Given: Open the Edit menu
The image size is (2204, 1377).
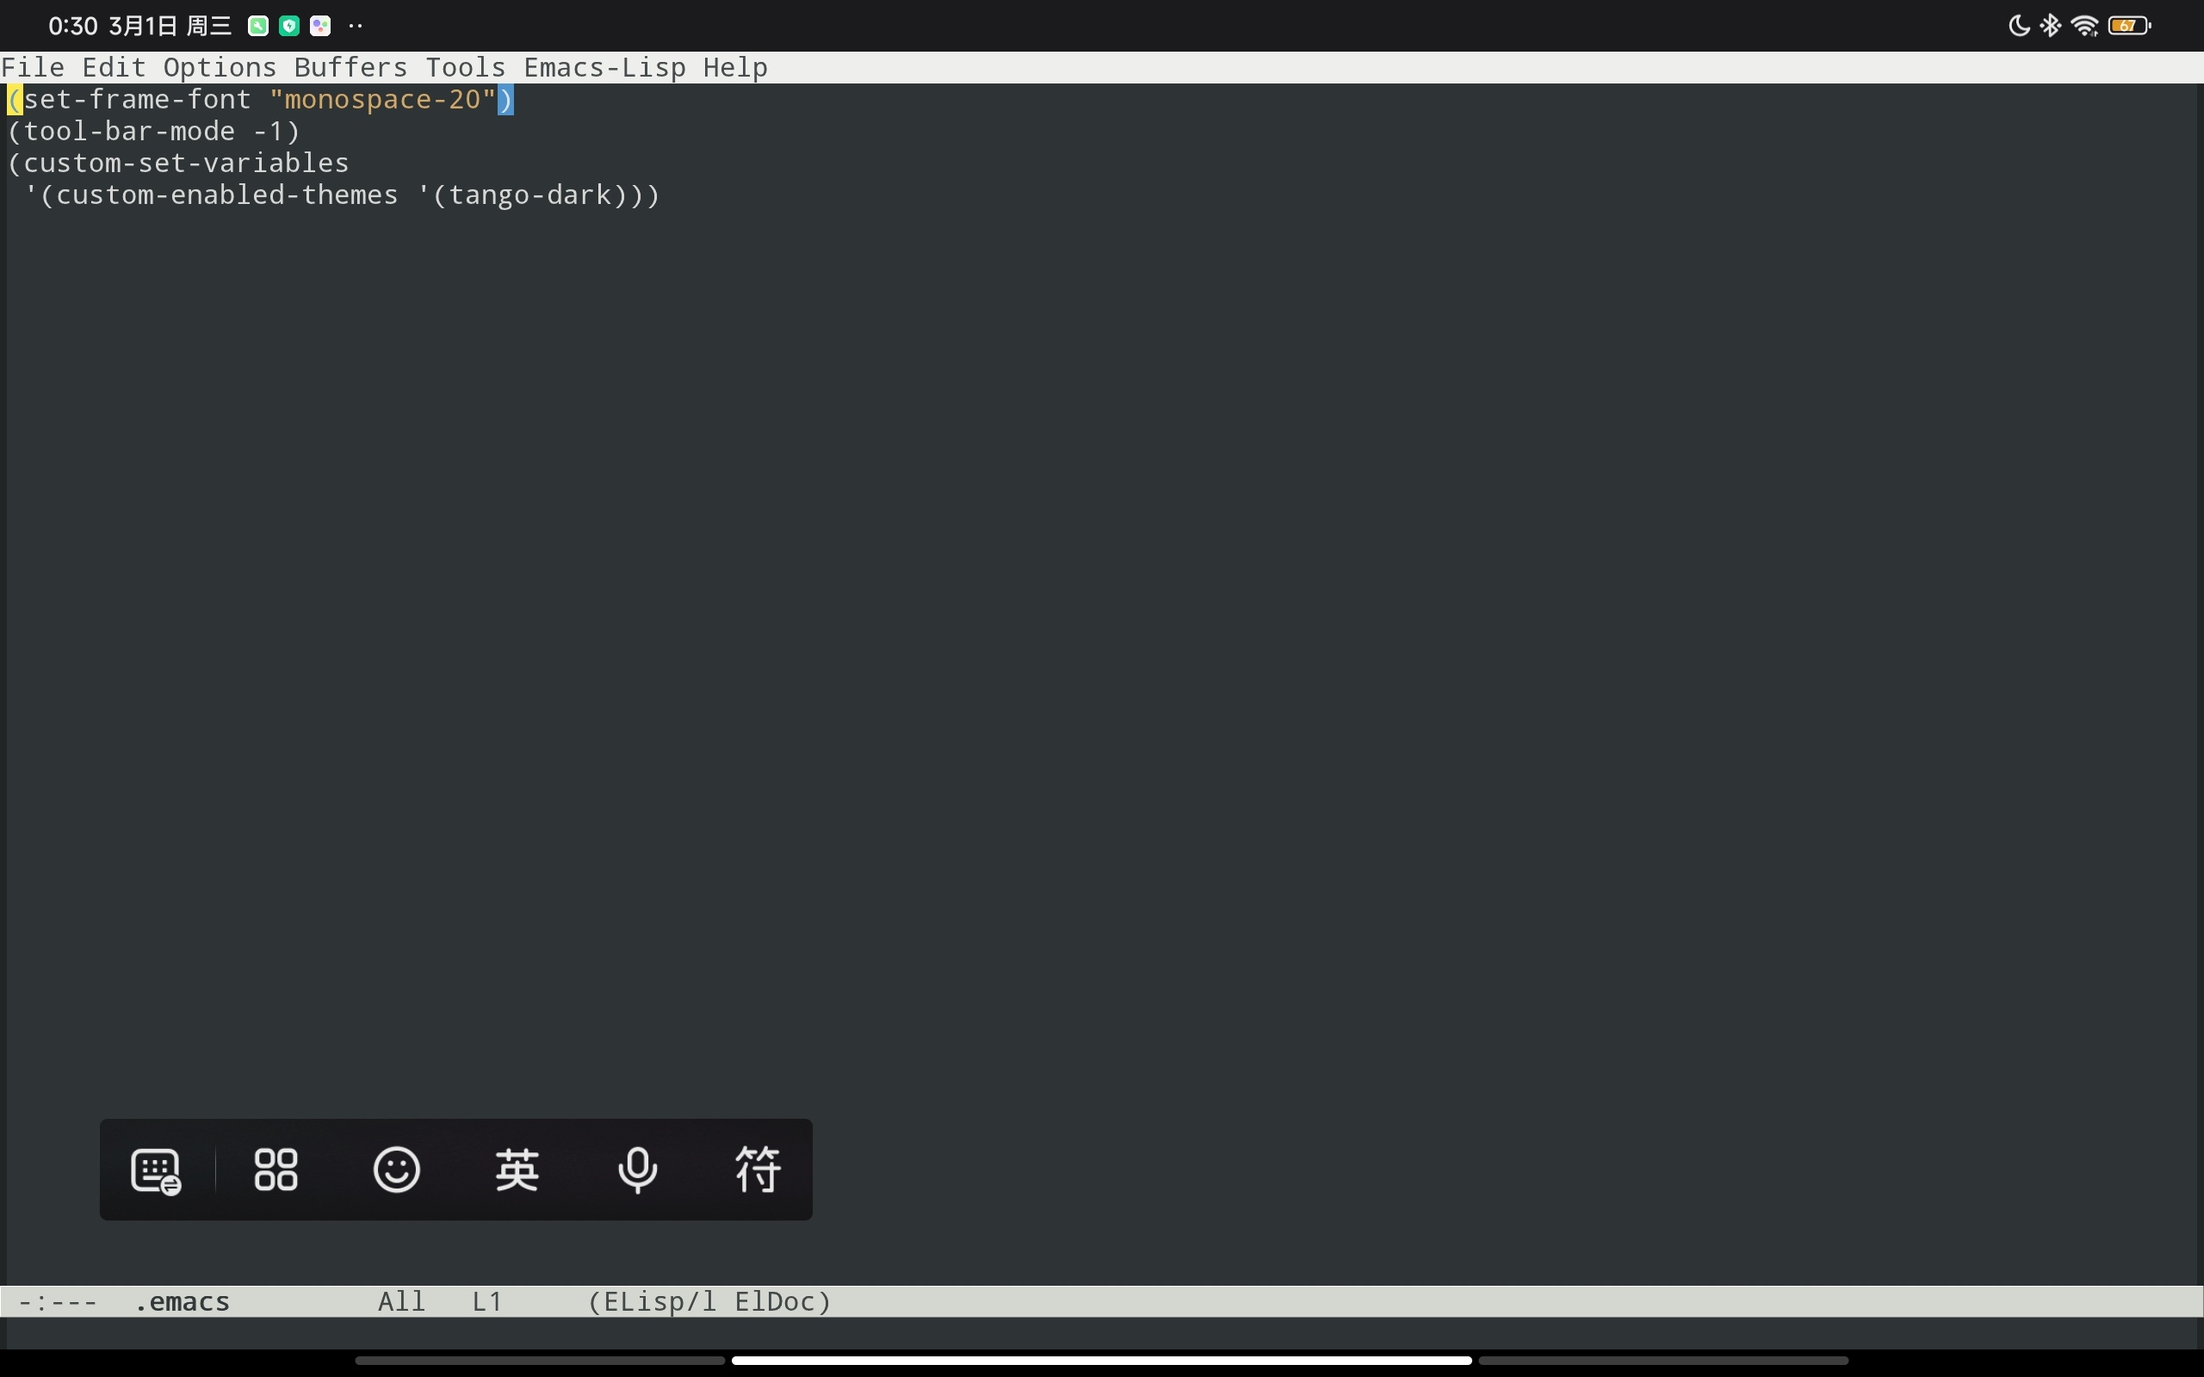Looking at the screenshot, I should pos(114,68).
